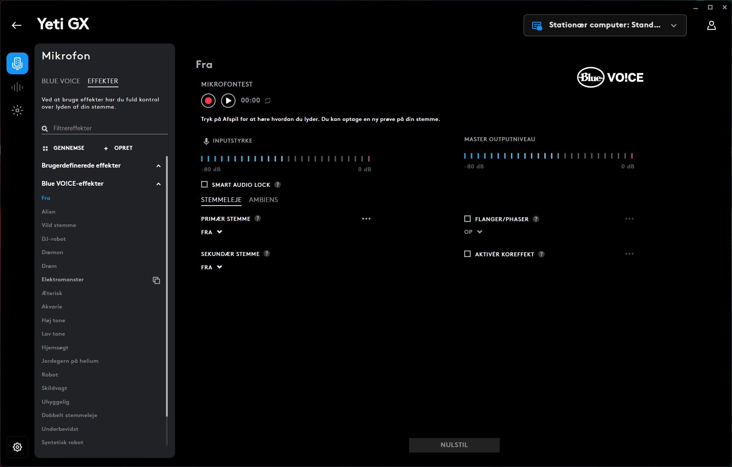This screenshot has width=732, height=467.
Task: Open the user account profile icon
Action: coord(711,25)
